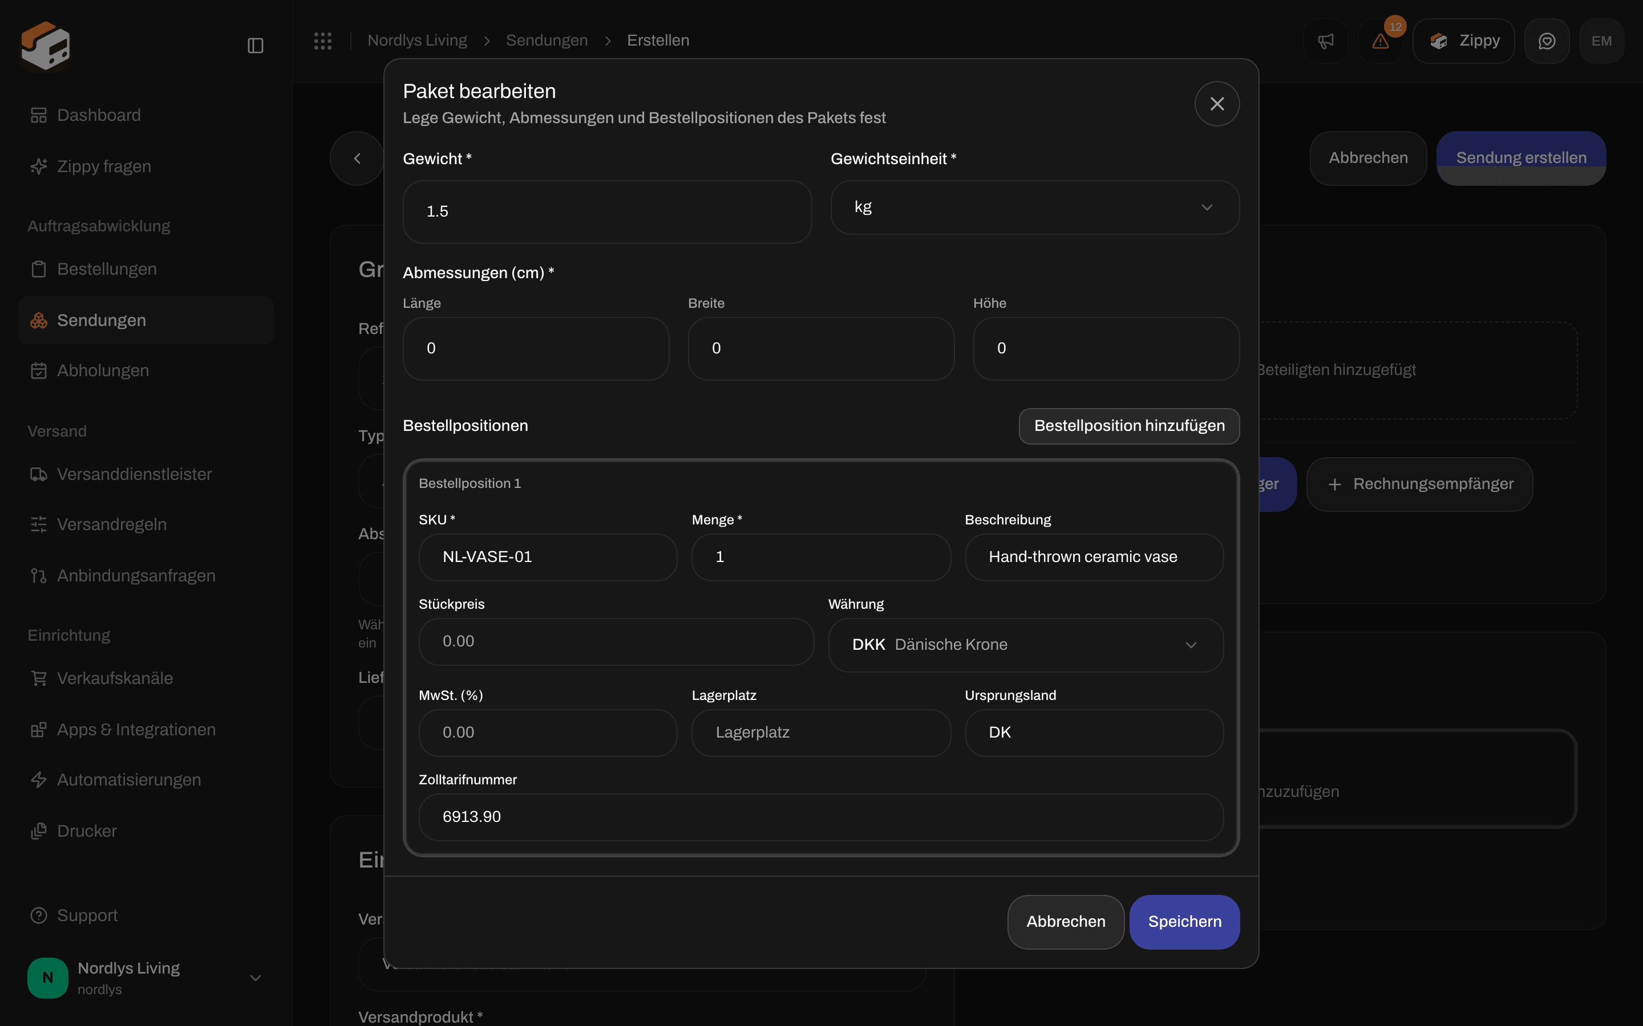Click Abbrechen in the dialog footer
1643x1026 pixels.
pos(1065,922)
